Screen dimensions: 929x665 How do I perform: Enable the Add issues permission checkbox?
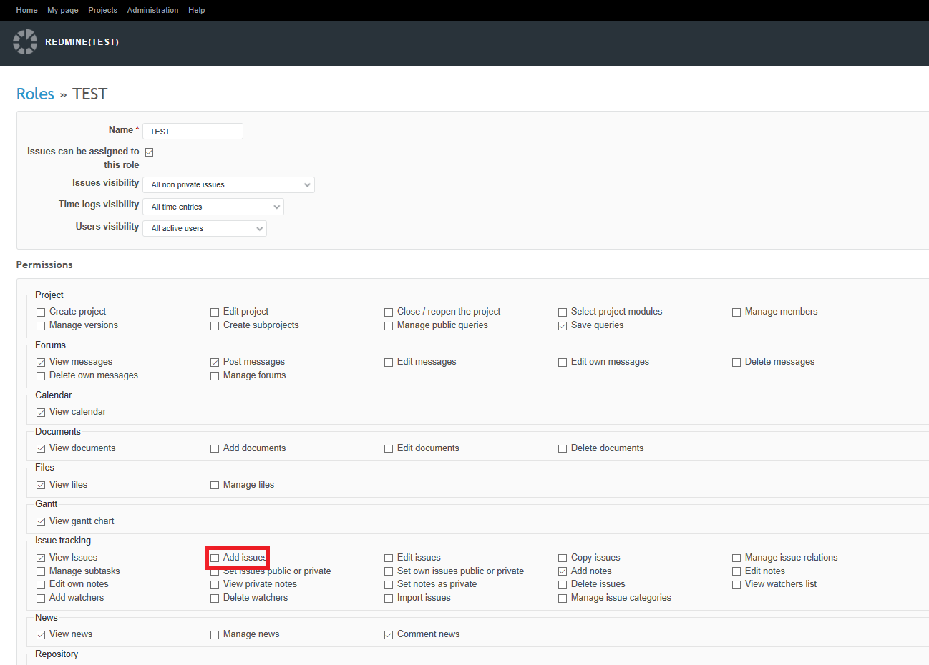click(x=215, y=558)
